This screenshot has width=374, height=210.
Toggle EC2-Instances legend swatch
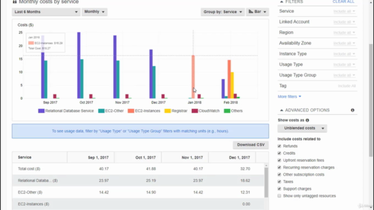131,111
